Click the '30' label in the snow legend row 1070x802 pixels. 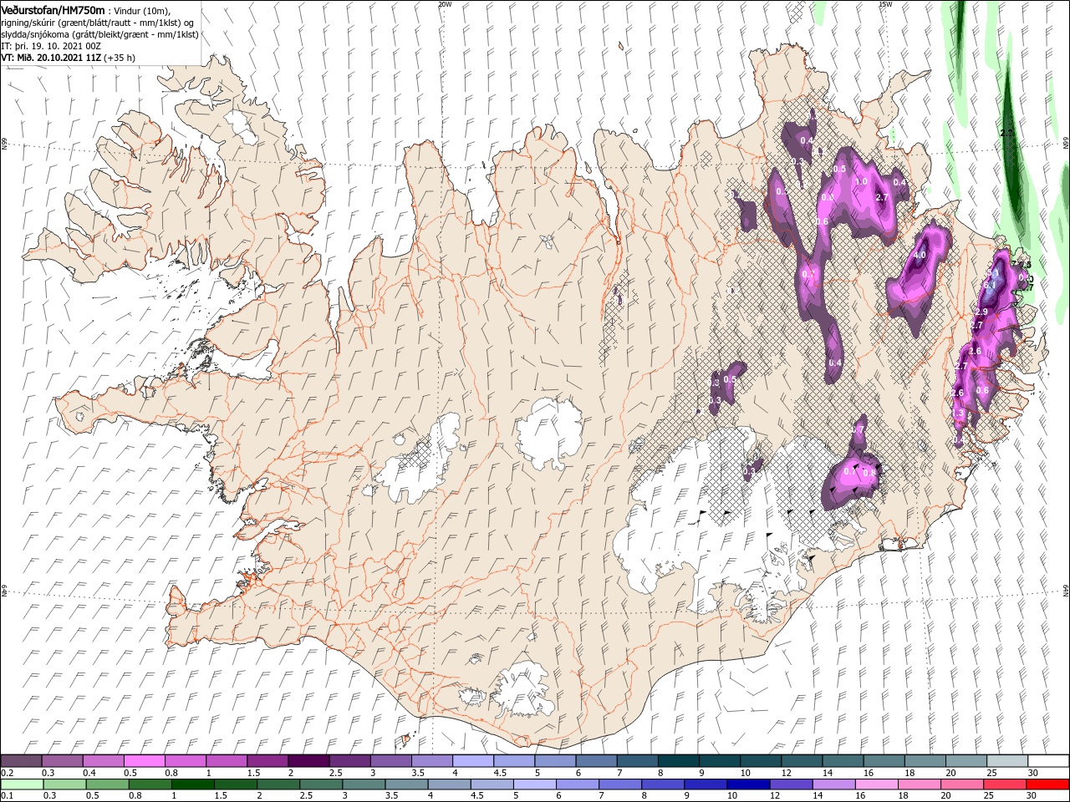click(1032, 773)
